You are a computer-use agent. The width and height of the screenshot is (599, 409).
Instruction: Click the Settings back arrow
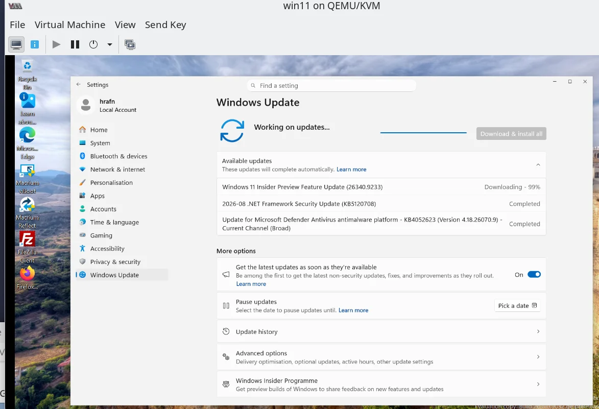(x=78, y=84)
